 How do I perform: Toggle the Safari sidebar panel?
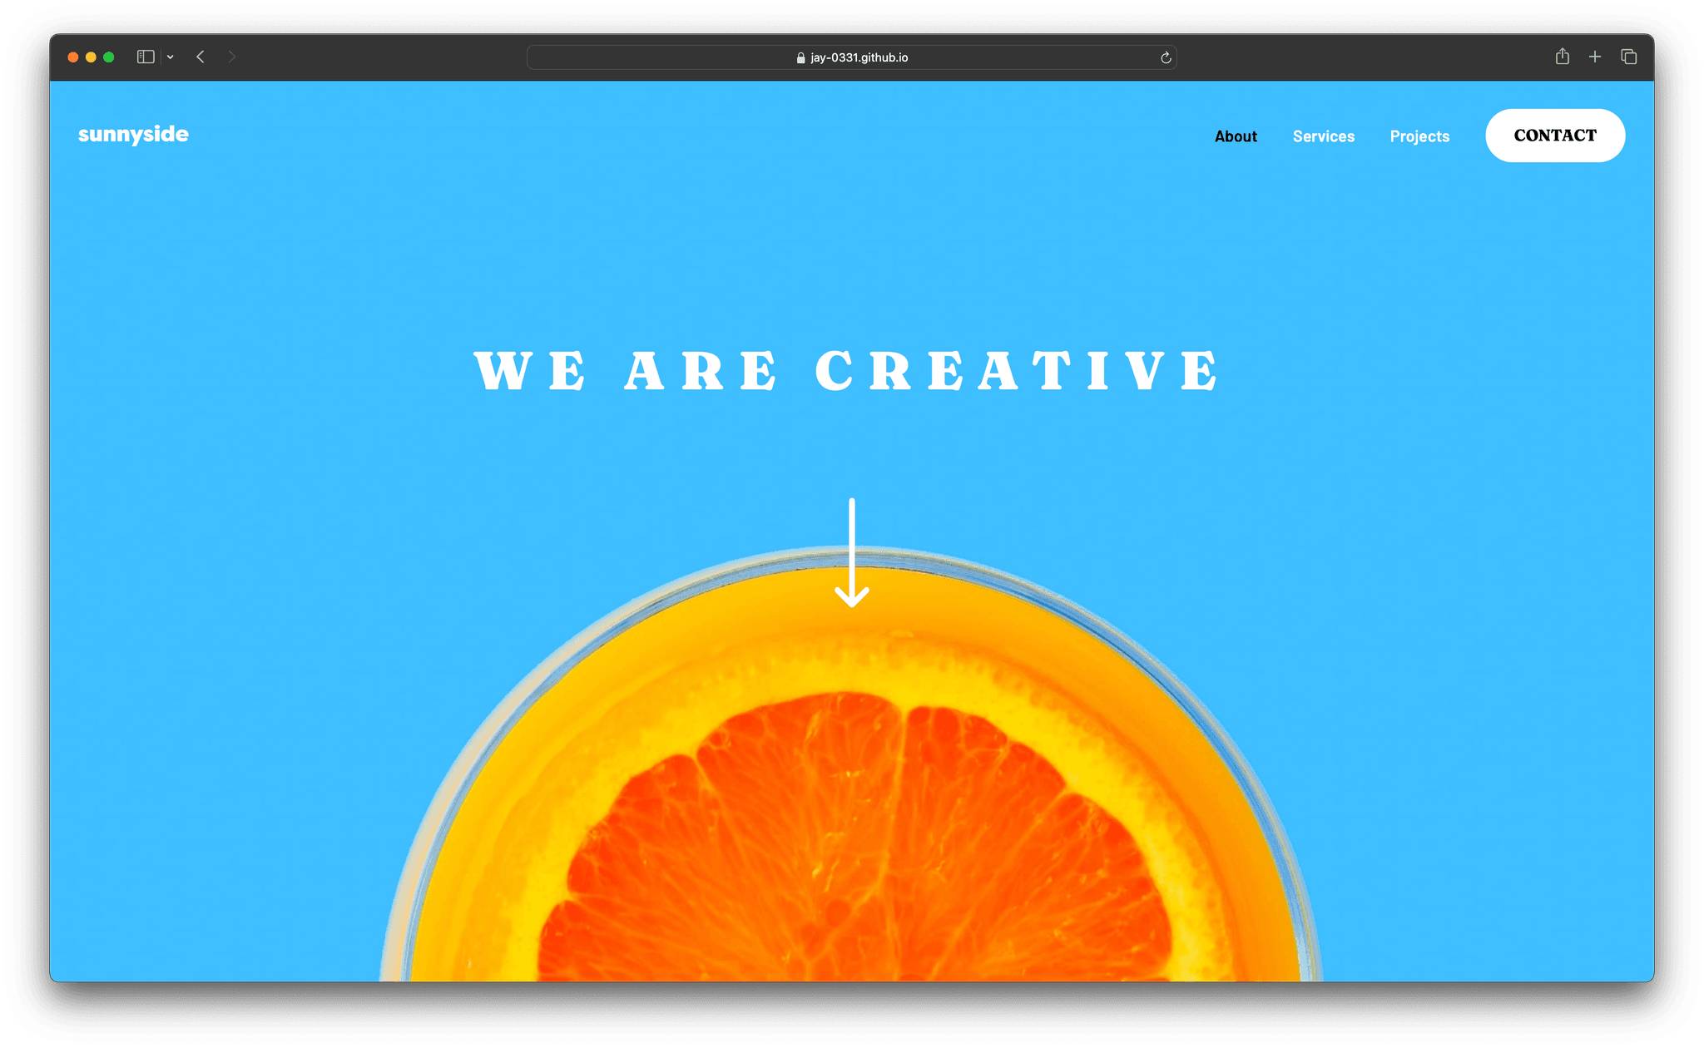pos(145,57)
